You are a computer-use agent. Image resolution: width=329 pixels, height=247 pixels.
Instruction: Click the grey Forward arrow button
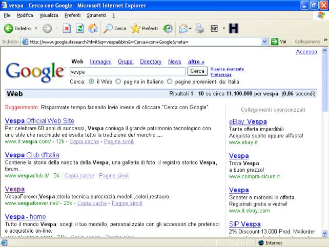47,28
